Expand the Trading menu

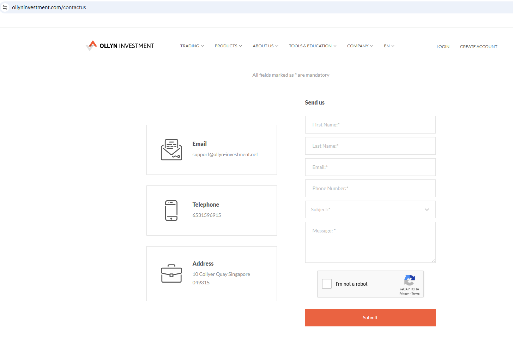192,46
